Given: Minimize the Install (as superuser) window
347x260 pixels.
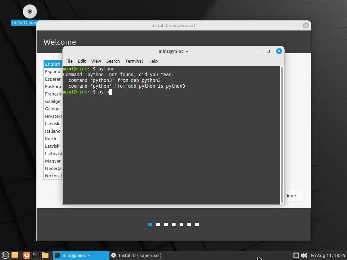Looking at the screenshot, I should (x=295, y=26).
